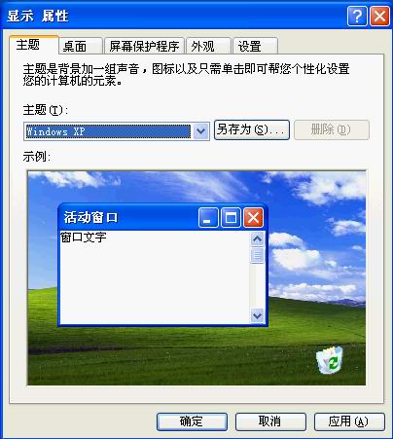Click the 应用(A) button
The width and height of the screenshot is (393, 439).
coord(349,421)
